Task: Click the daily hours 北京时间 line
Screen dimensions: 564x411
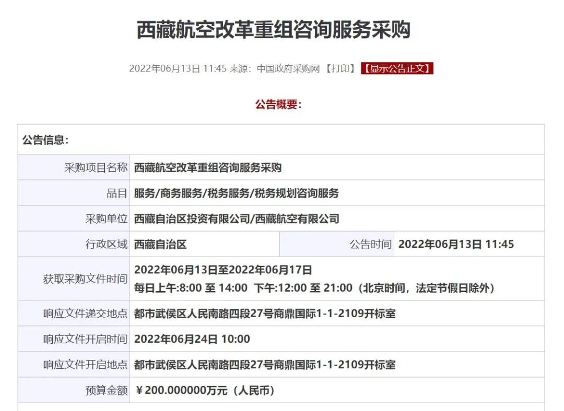Action: 314,287
